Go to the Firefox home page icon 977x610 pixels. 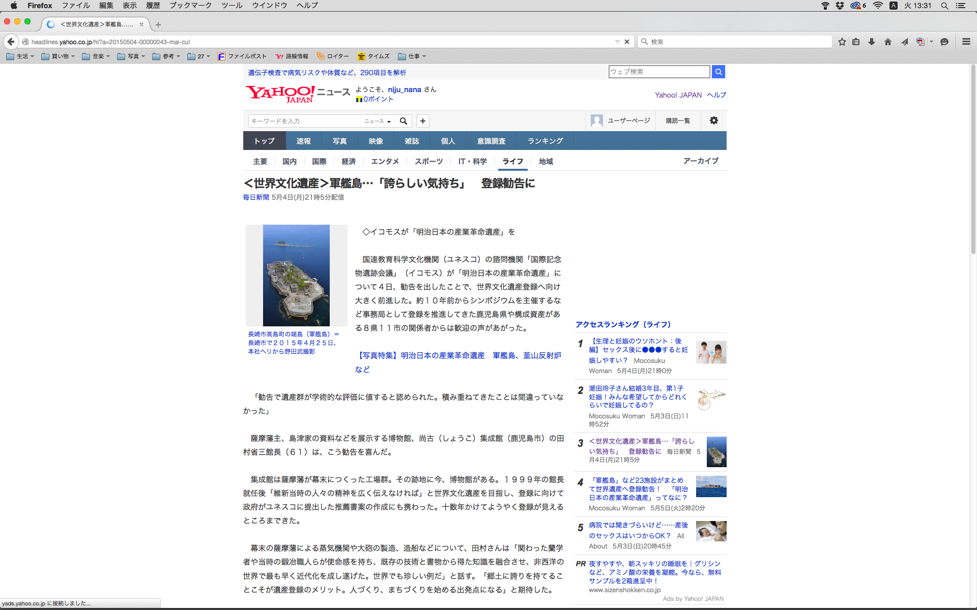(888, 42)
